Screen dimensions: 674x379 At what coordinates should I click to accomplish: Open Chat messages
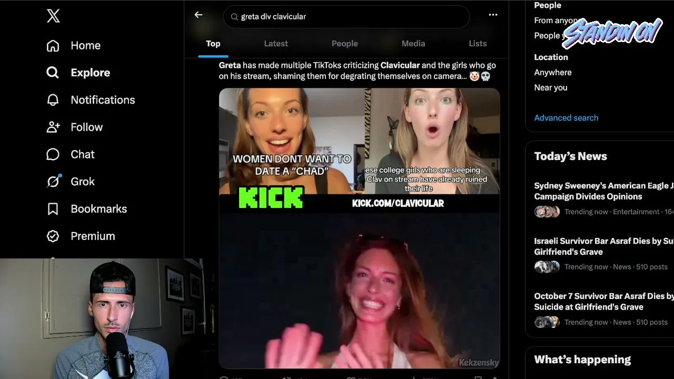tap(71, 154)
